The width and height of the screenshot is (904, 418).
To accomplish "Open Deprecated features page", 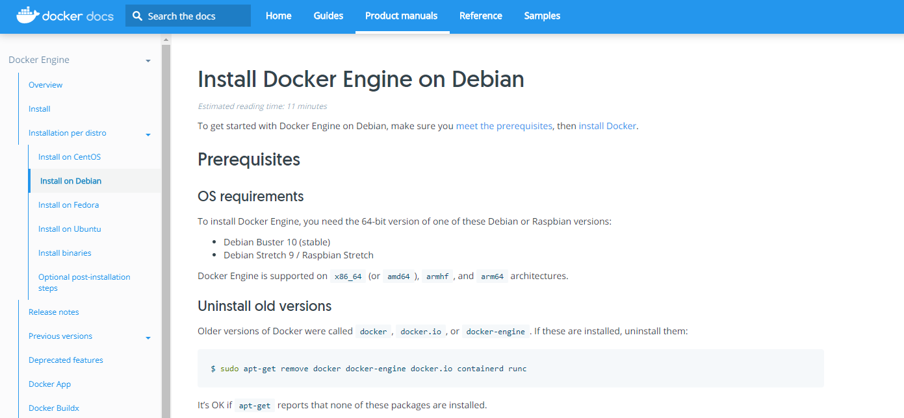I will coord(66,360).
